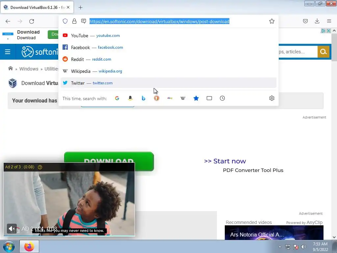The image size is (337, 253).
Task: Click the Softonic logo
Action: (x=40, y=52)
